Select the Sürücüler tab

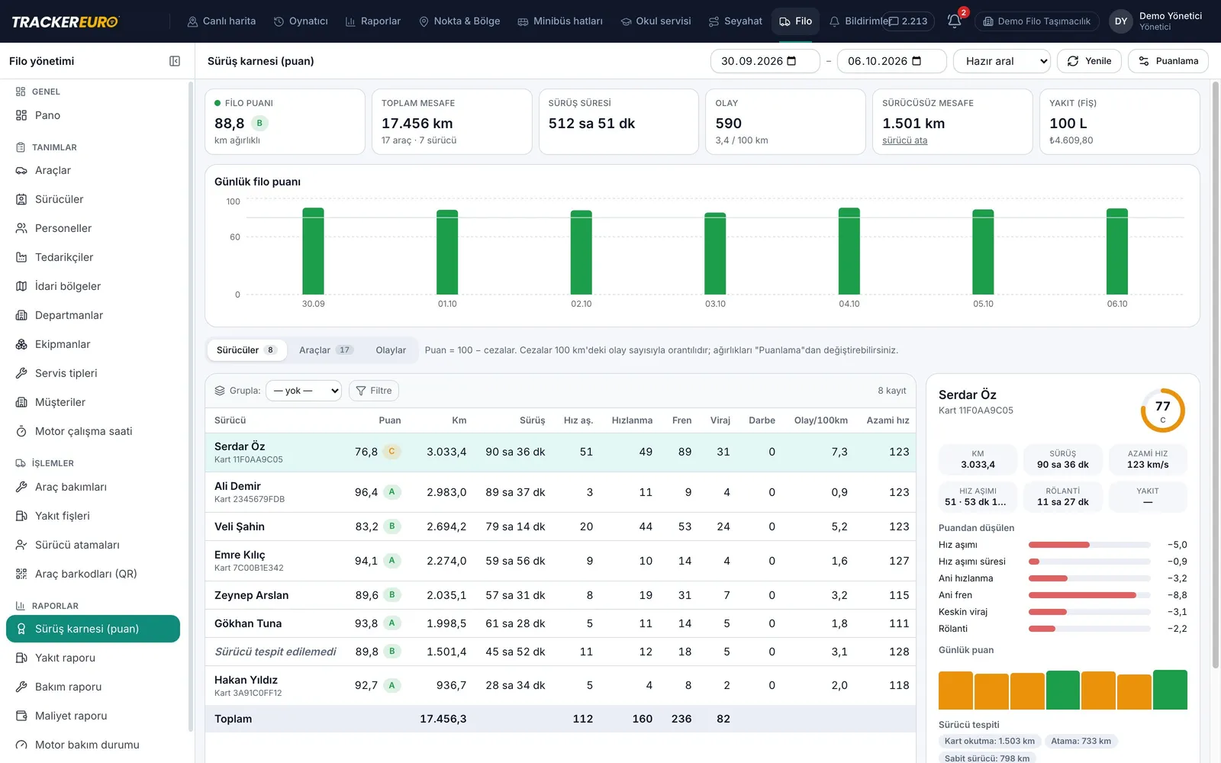246,350
